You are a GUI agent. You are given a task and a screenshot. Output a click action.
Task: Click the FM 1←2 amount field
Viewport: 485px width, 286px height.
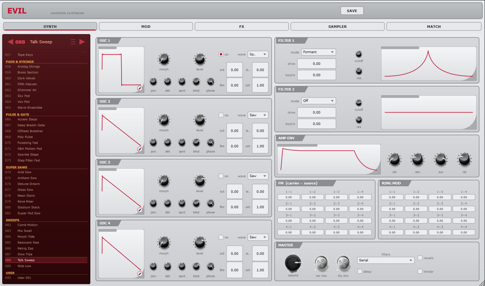312,197
